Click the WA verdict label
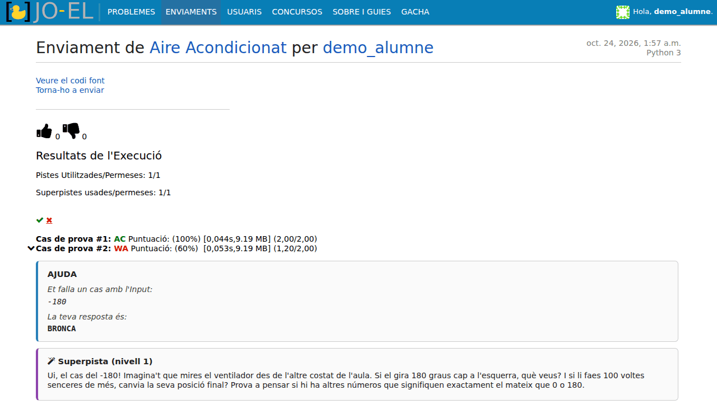 pos(121,248)
